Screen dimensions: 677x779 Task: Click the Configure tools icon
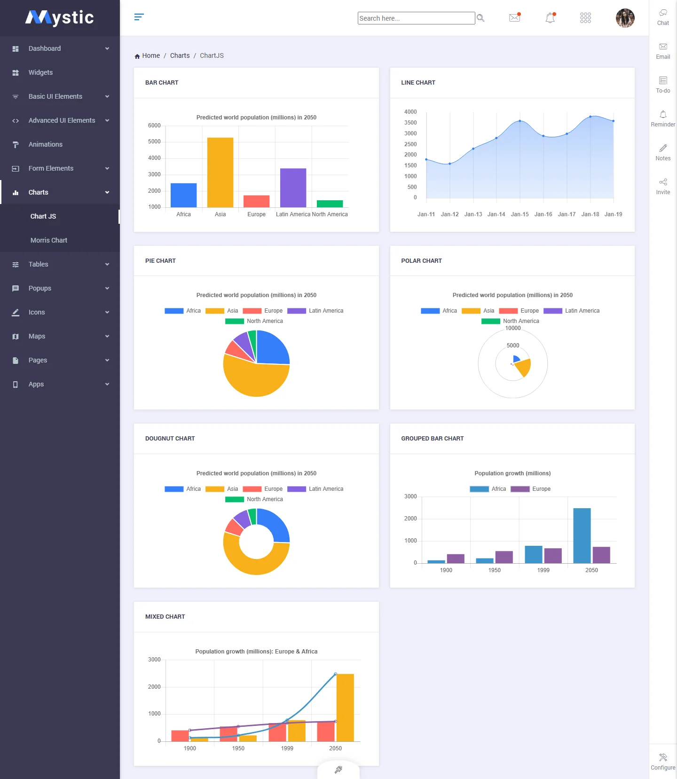(x=663, y=761)
